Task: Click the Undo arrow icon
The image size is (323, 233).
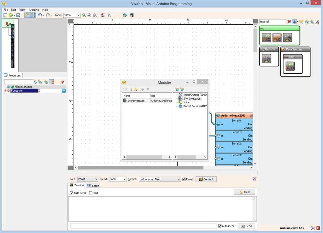Action: (39, 15)
